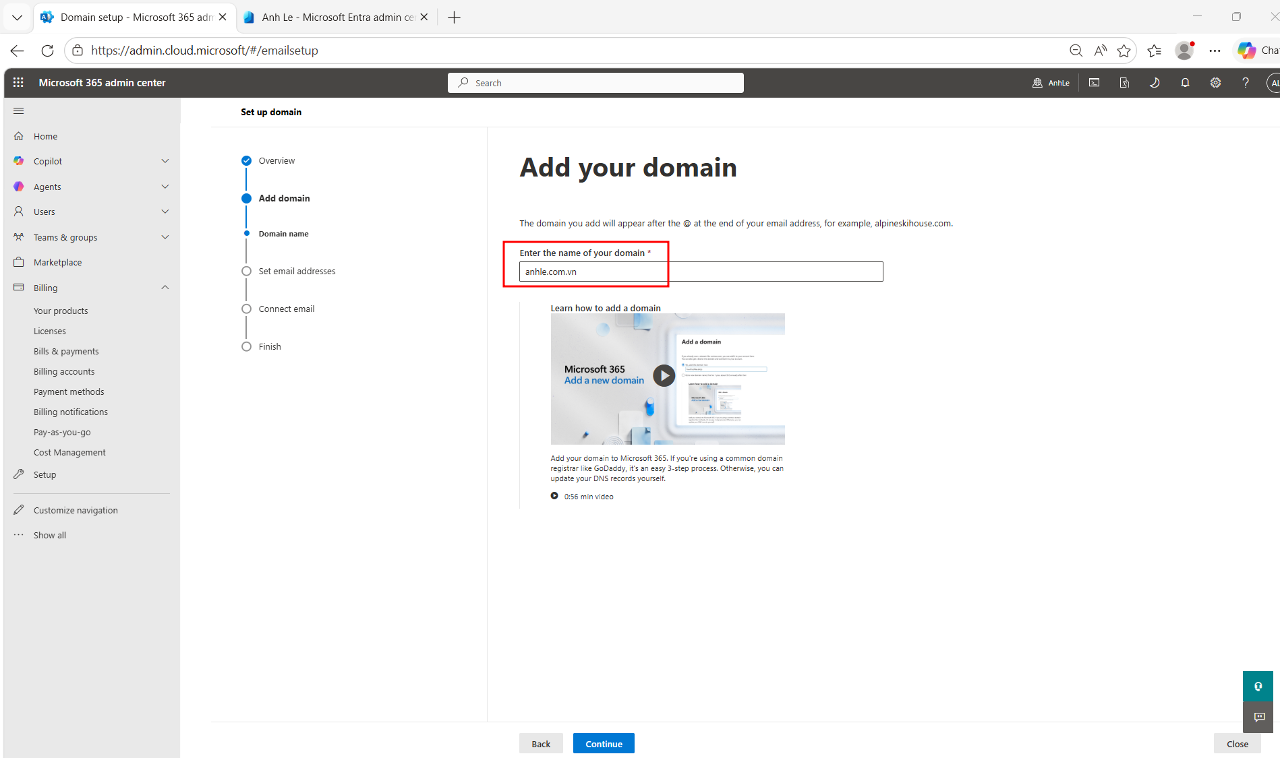This screenshot has height=758, width=1280.
Task: Select Add domain step in wizard
Action: pos(284,198)
